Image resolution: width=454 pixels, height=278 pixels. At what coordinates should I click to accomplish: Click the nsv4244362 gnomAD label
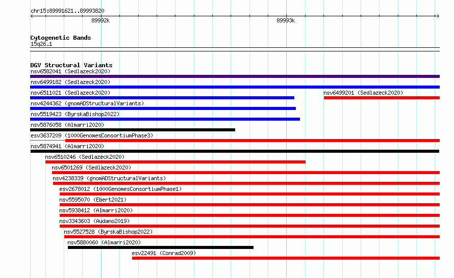(87, 103)
